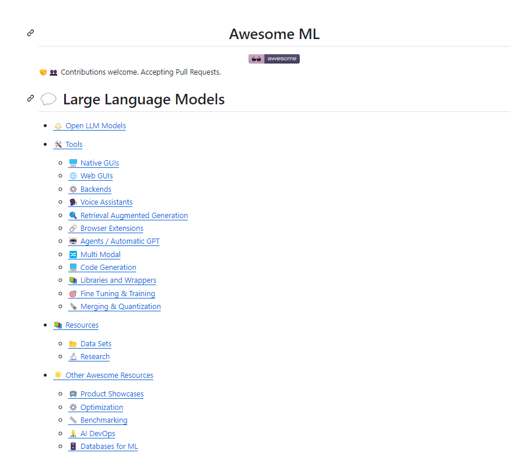Click the robot icon beside Agents / Automatic GPT
This screenshot has width=515, height=460.
72,241
